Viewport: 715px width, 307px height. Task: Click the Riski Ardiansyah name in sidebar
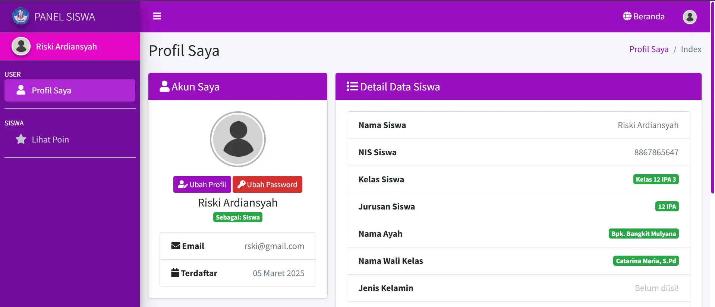(x=66, y=47)
